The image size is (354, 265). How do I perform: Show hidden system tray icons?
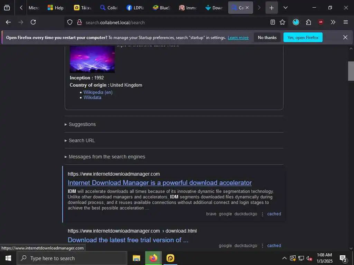pos(285,258)
